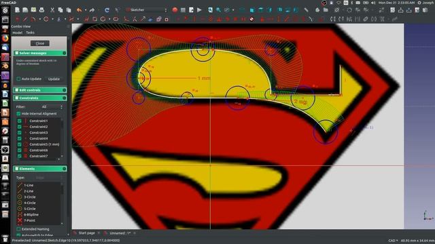Switch to the Tasks tab
435x244 pixels.
(30, 33)
